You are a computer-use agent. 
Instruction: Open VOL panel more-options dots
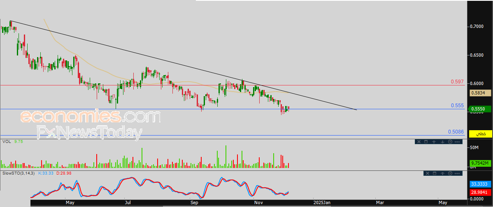point(458,142)
